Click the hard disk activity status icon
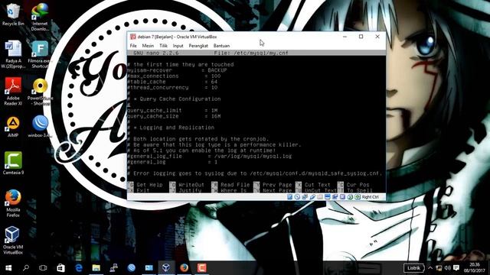This screenshot has width=490, height=275. [289, 197]
